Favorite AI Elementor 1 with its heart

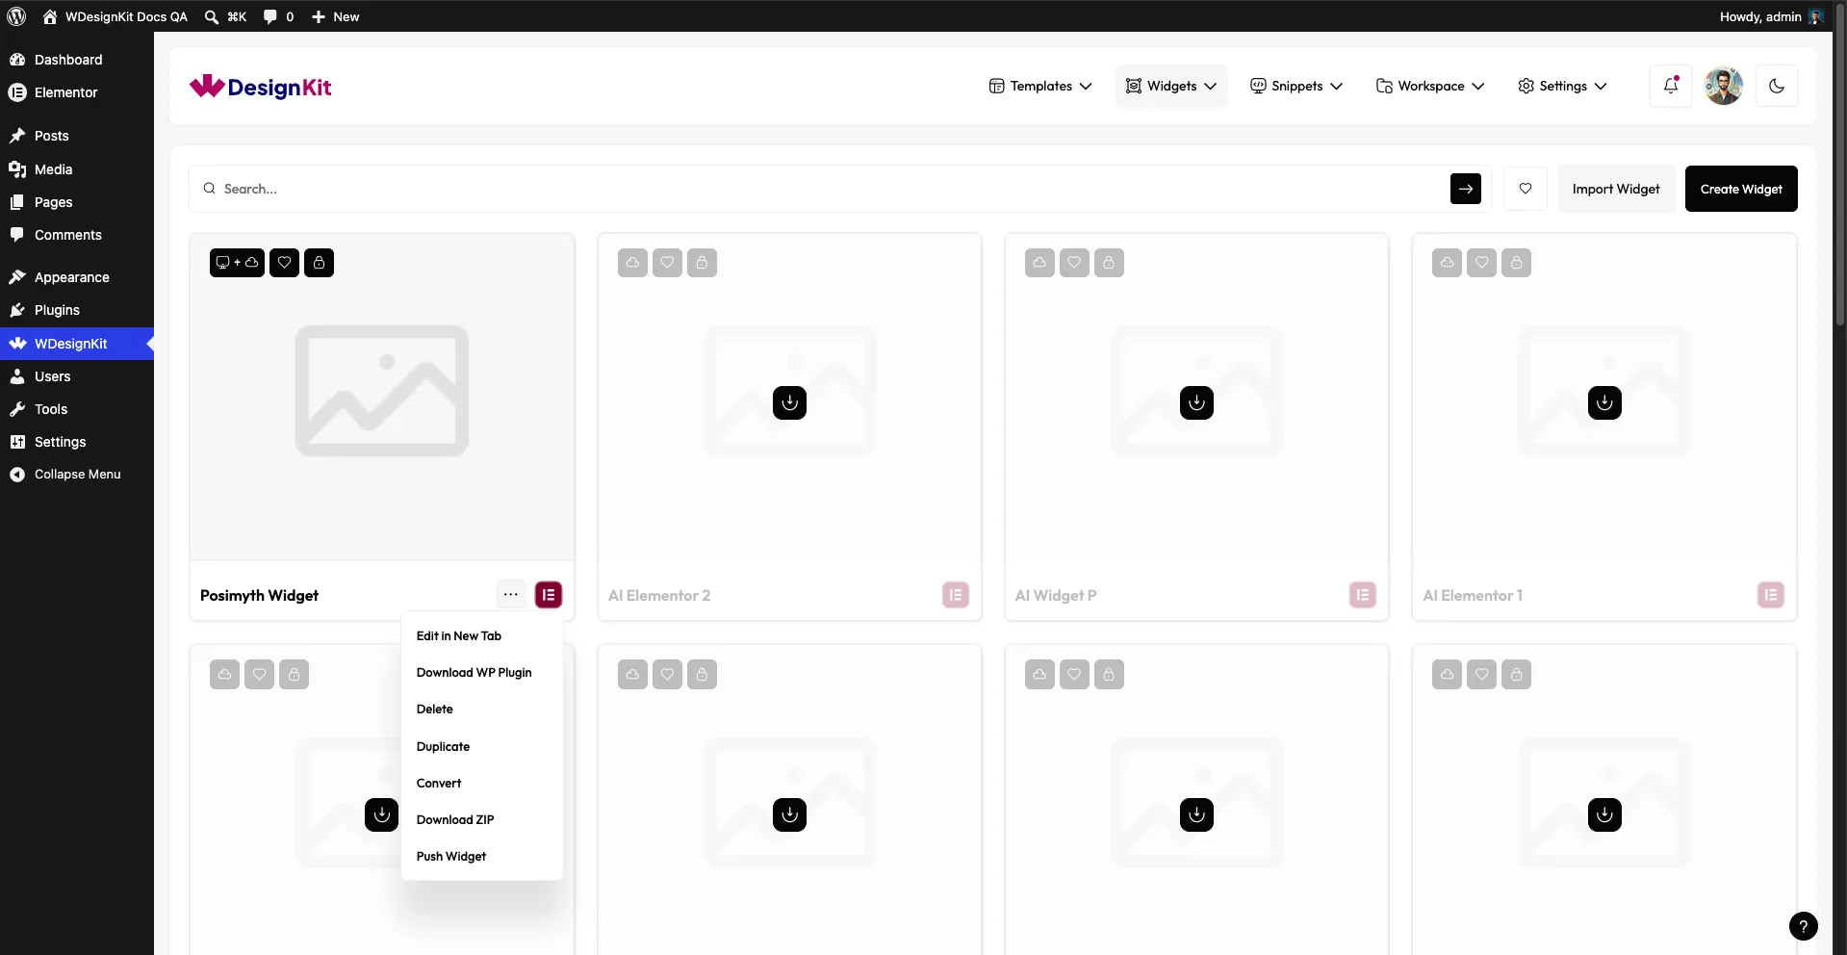click(x=1481, y=263)
